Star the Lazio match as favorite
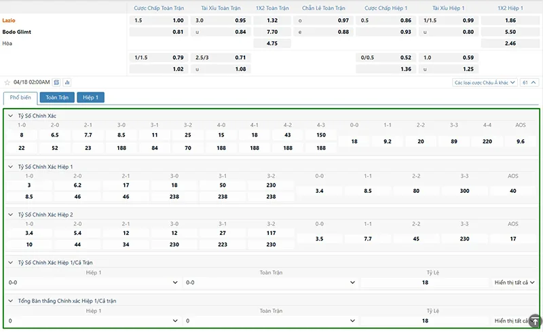The image size is (543, 332). (7, 82)
